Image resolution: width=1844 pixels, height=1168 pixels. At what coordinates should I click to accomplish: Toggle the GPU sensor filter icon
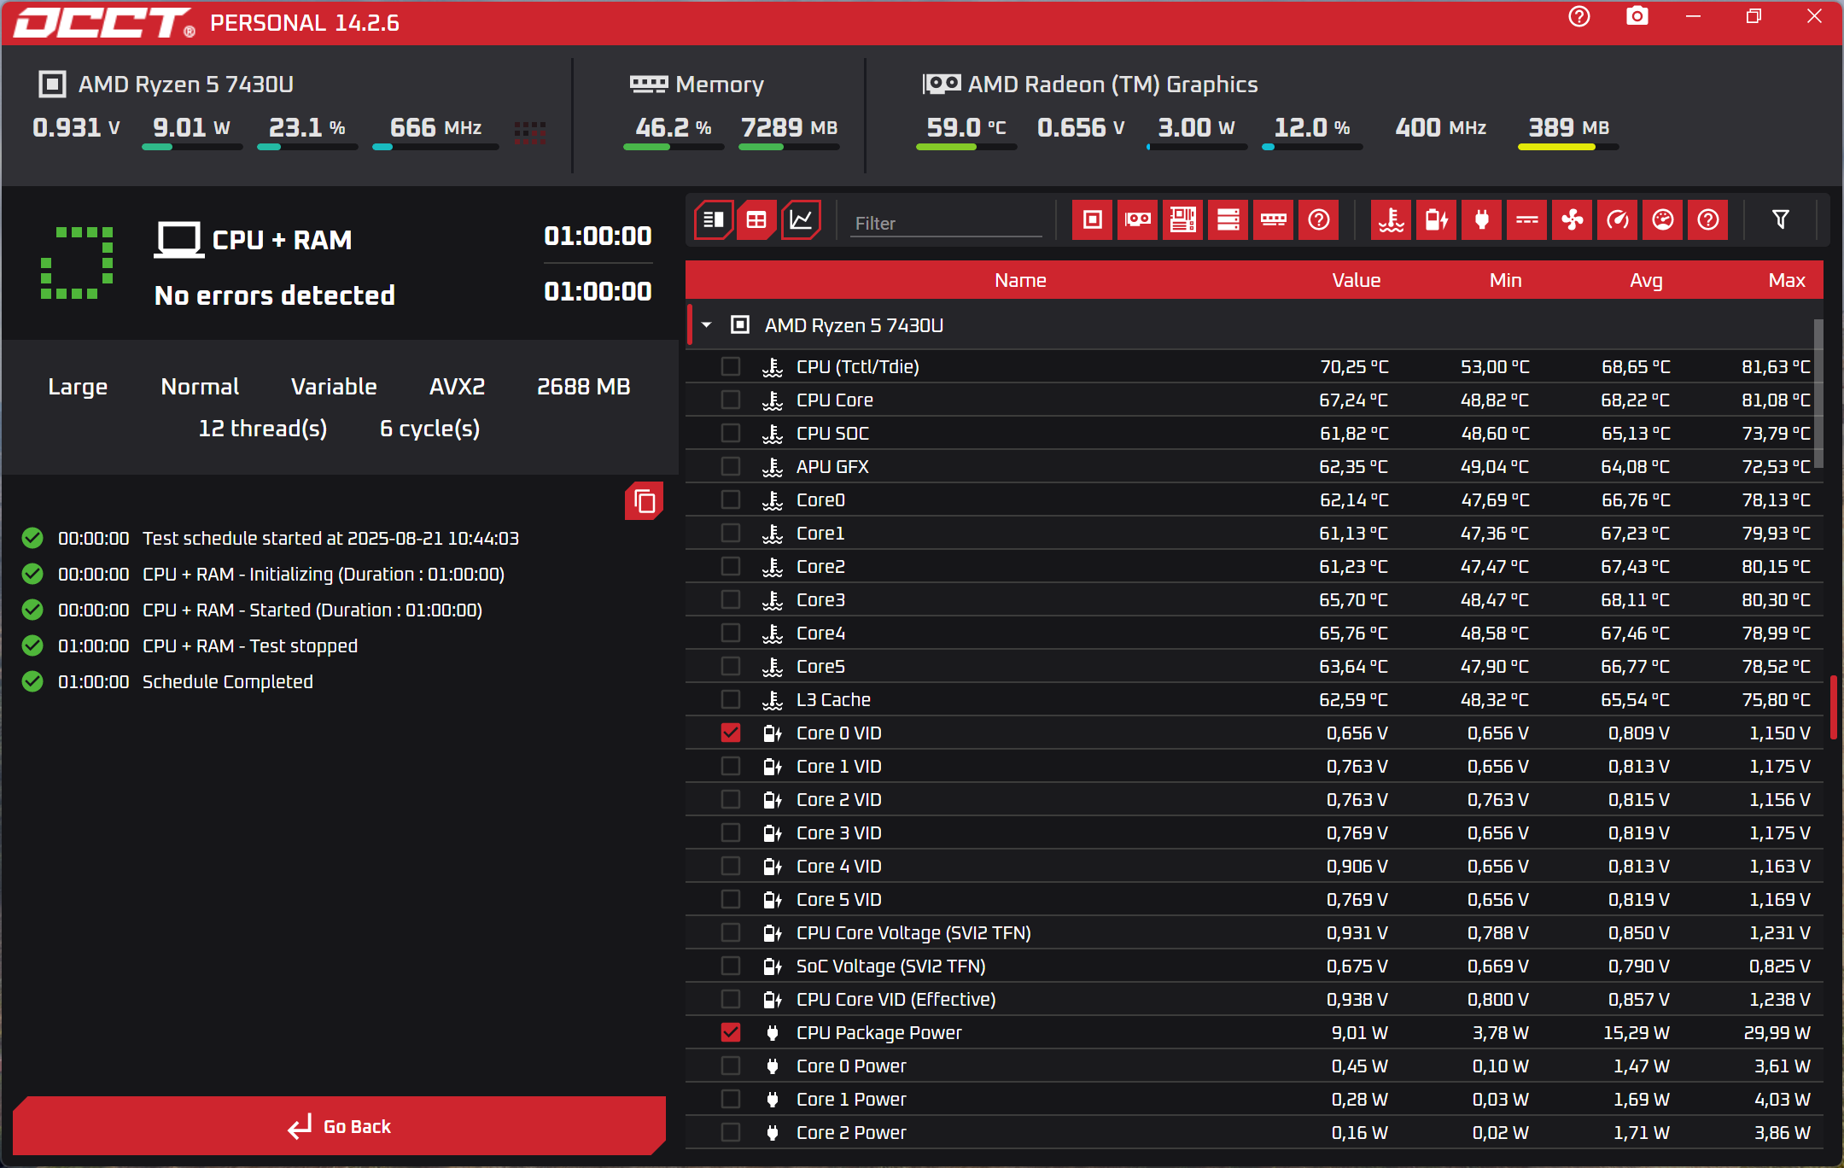[1137, 220]
